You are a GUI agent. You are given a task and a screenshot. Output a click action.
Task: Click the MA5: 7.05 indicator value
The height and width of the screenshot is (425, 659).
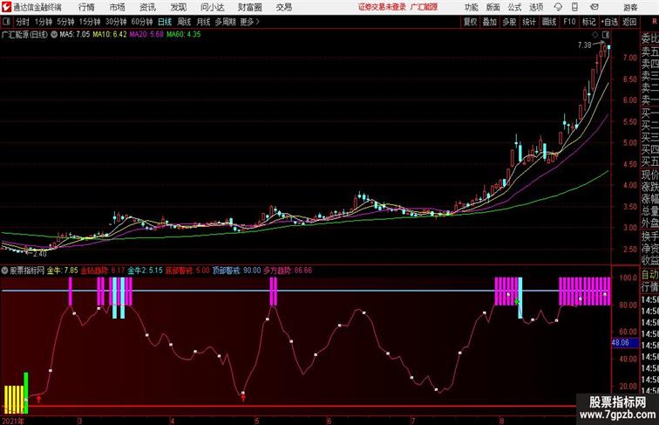point(74,35)
